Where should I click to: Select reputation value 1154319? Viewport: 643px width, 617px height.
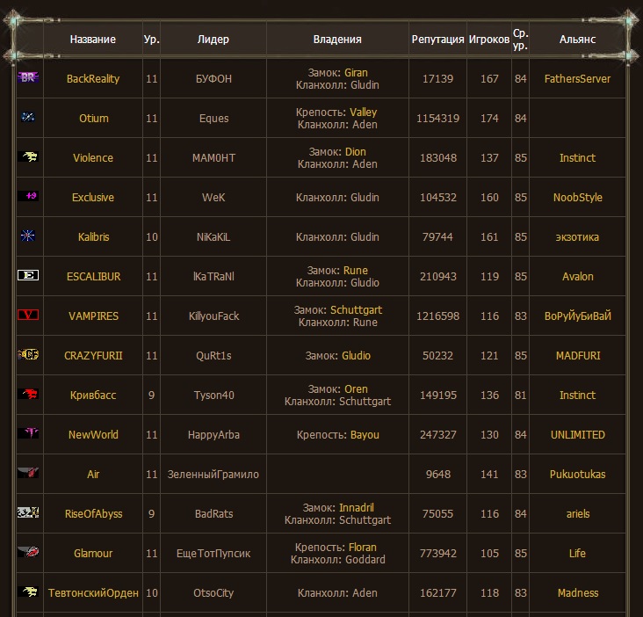pyautogui.click(x=438, y=118)
